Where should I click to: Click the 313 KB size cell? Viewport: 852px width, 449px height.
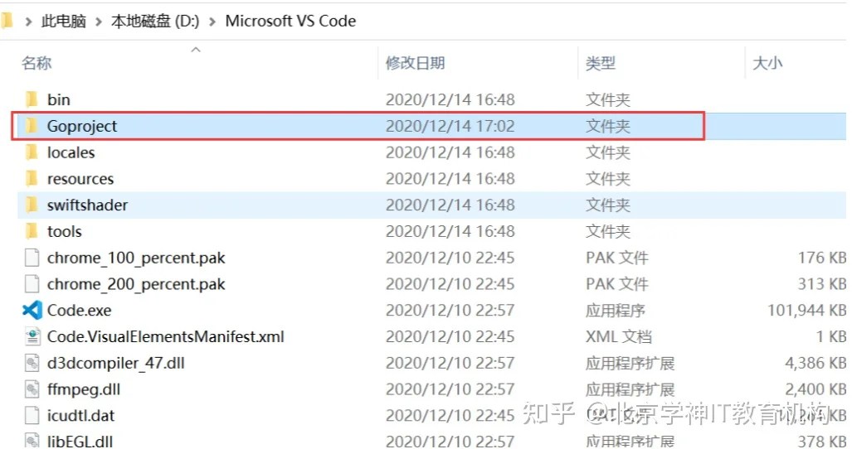(x=821, y=284)
